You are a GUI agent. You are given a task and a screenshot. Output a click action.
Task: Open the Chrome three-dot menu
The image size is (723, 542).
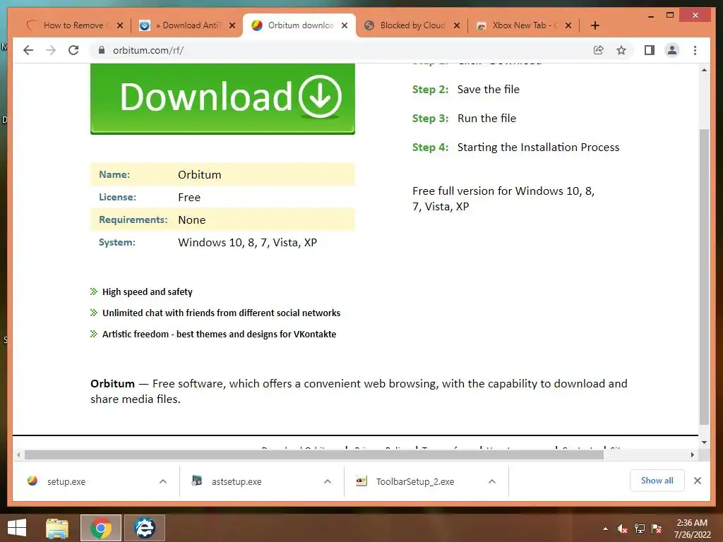point(695,50)
